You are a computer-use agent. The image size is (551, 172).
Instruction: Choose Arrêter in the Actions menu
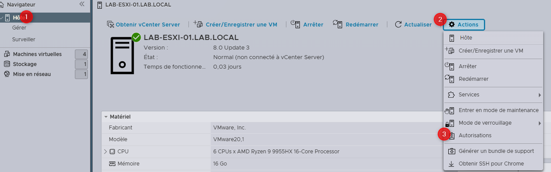click(x=493, y=66)
